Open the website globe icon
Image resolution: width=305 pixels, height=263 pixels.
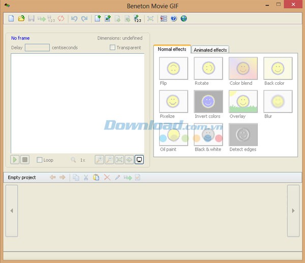coord(184,19)
